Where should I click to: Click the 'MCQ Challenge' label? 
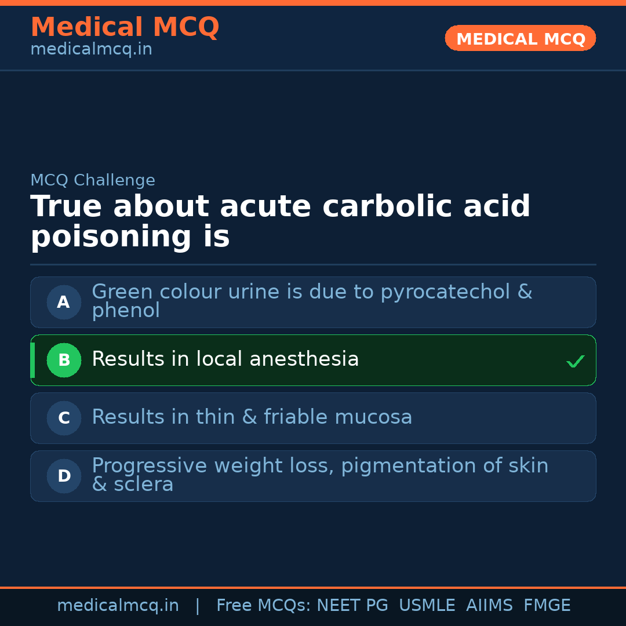tap(93, 180)
